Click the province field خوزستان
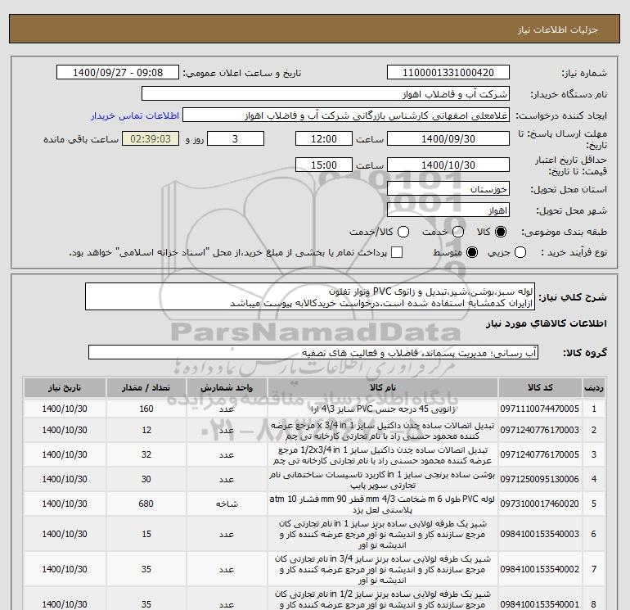This screenshot has width=630, height=610. click(x=448, y=188)
